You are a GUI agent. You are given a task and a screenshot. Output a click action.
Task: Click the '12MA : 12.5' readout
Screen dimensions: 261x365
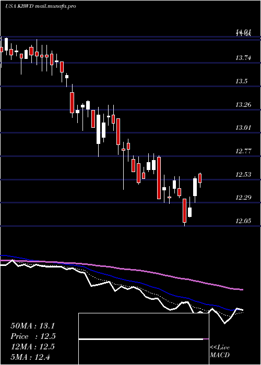click(32, 346)
